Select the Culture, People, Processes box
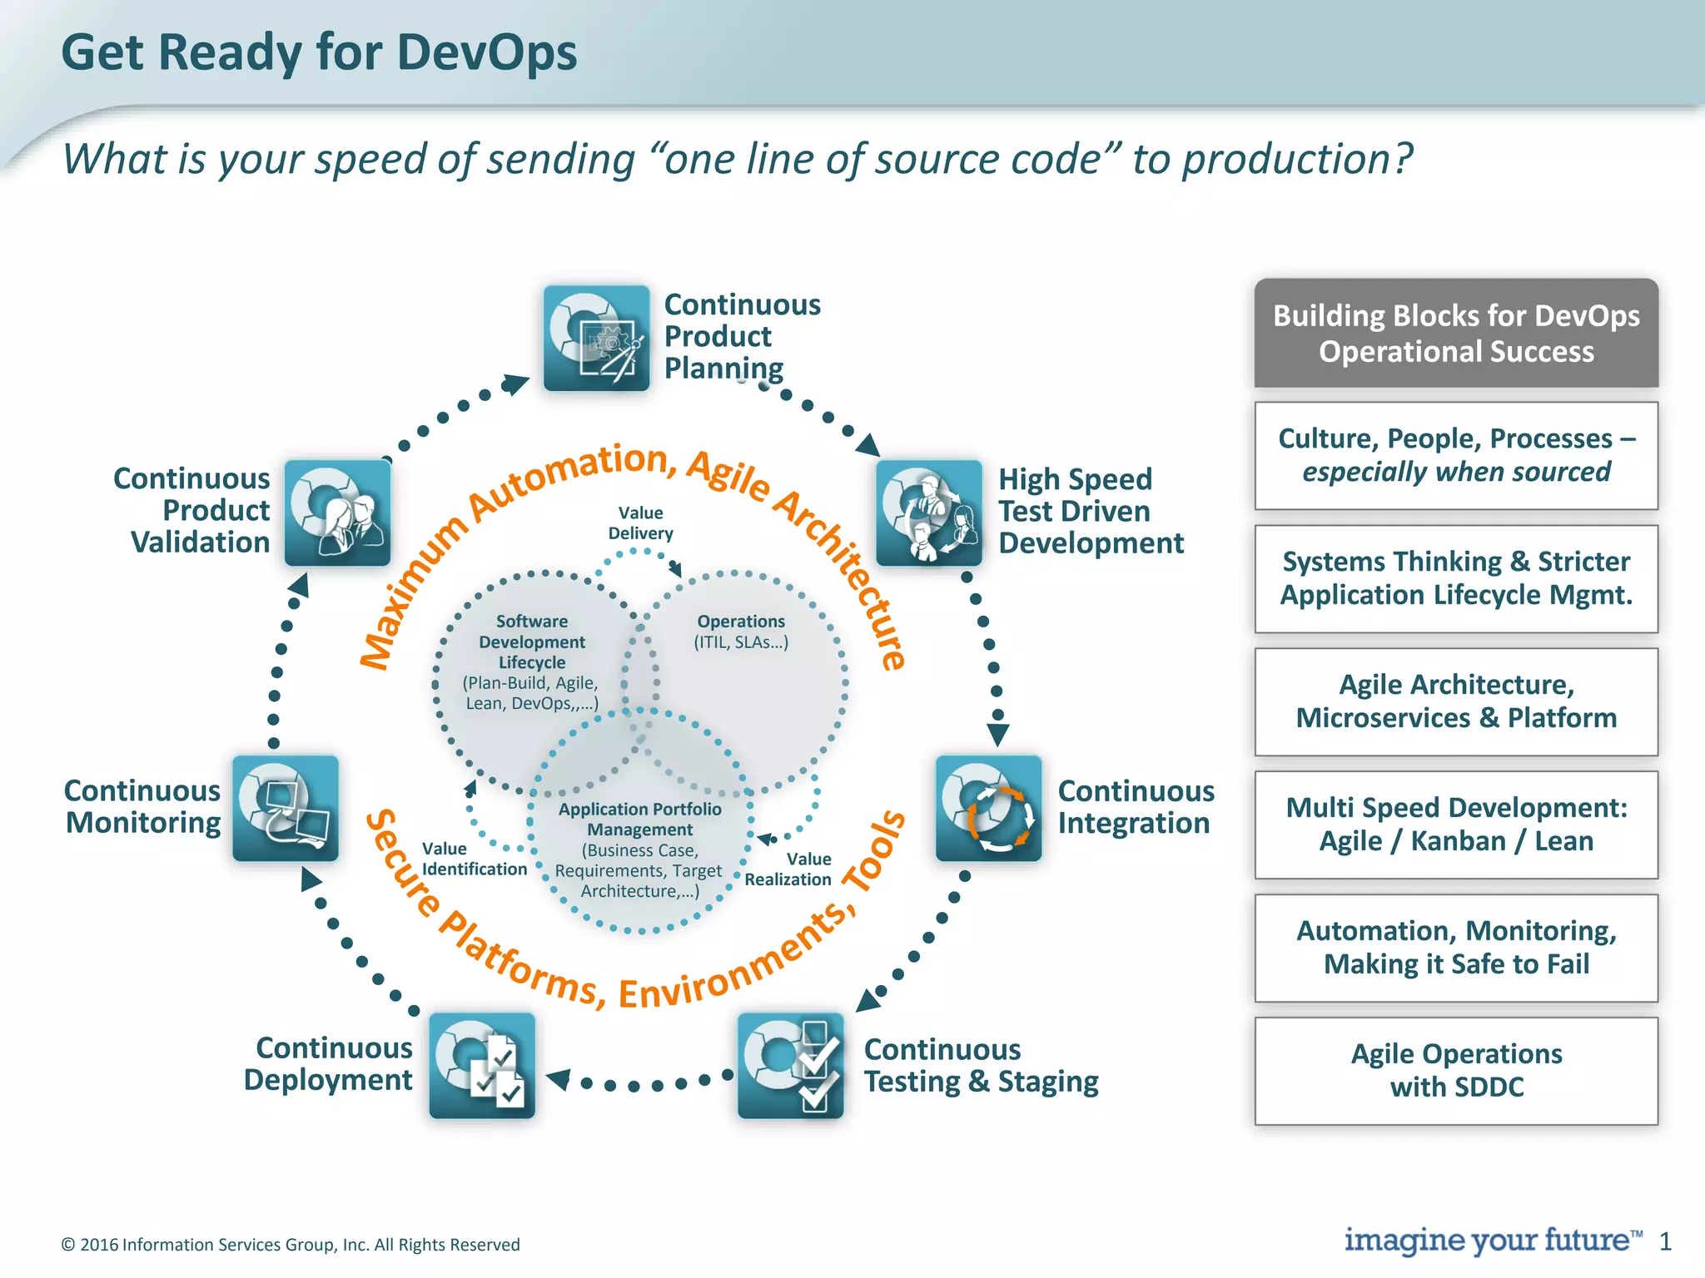The image size is (1705, 1278). pos(1456,456)
